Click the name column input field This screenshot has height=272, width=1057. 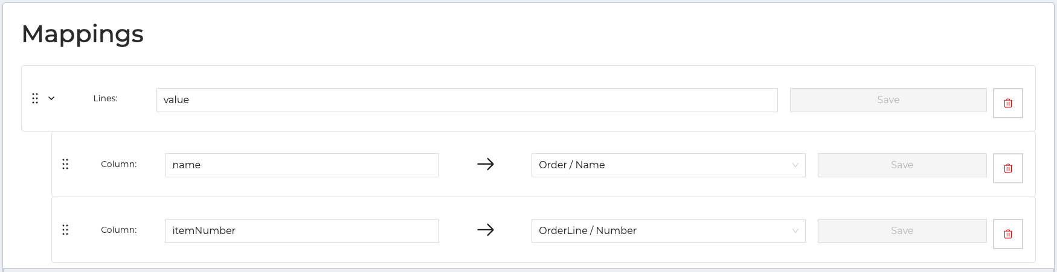point(301,165)
